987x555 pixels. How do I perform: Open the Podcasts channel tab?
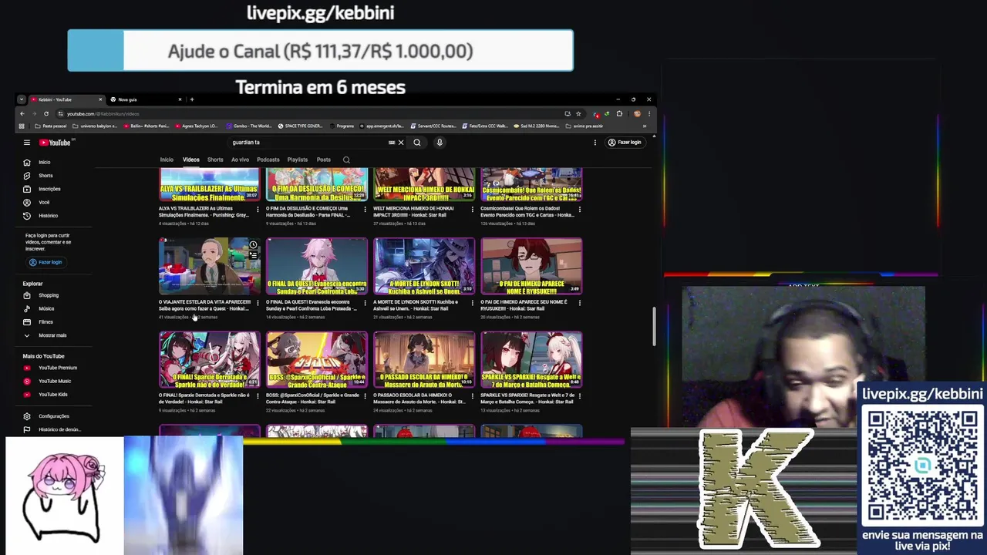(268, 160)
